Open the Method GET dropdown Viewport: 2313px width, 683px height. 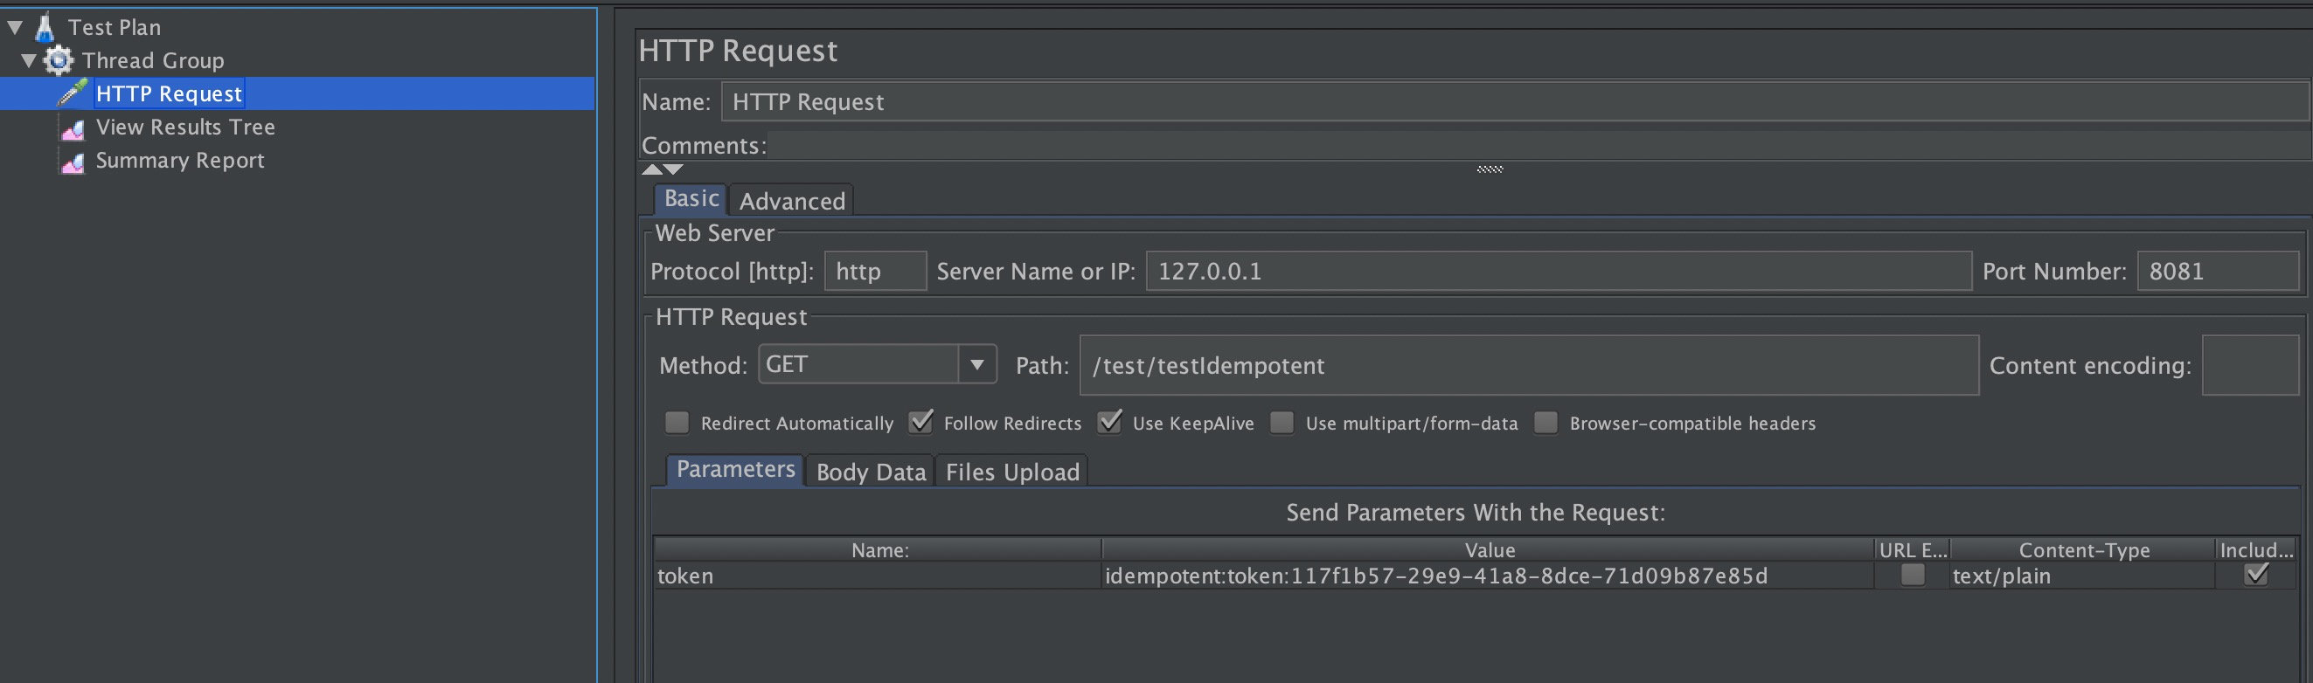coord(976,364)
